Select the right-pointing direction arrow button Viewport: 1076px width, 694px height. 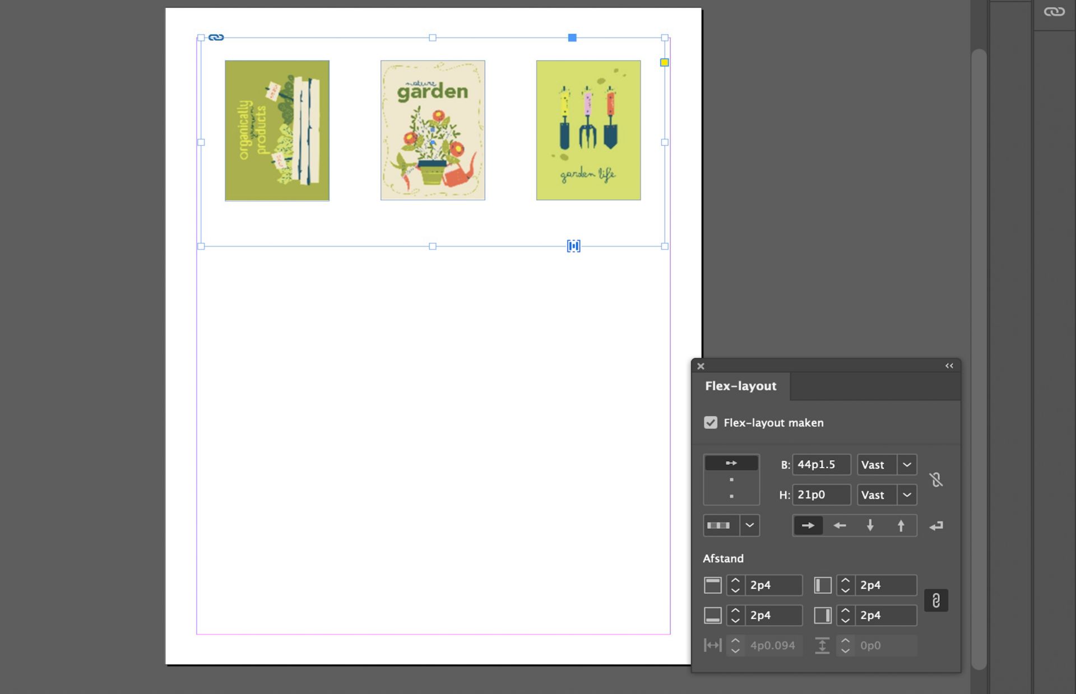tap(808, 525)
